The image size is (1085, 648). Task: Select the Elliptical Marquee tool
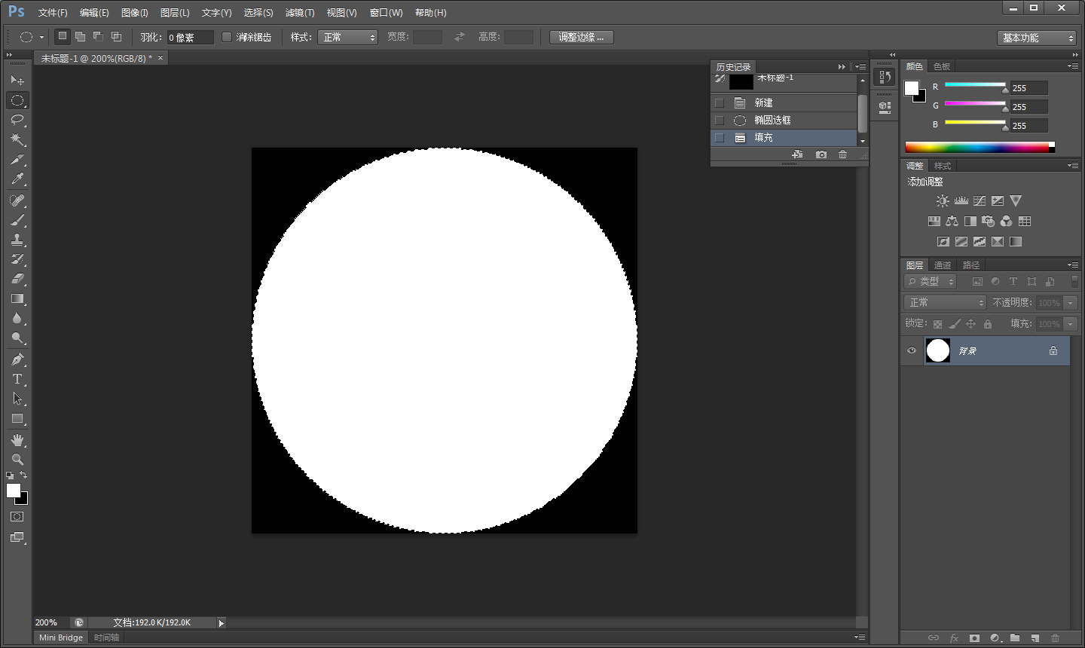coord(17,100)
